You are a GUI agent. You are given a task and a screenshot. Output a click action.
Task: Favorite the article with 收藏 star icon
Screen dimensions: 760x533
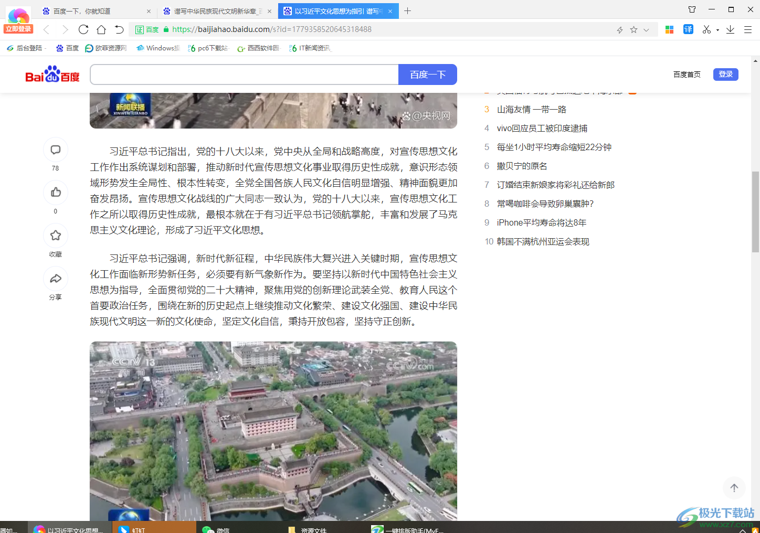pos(56,236)
